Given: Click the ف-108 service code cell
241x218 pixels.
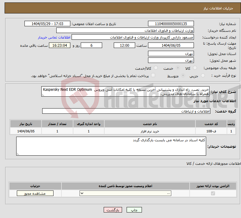Looking at the screenshot, I should [211, 131].
